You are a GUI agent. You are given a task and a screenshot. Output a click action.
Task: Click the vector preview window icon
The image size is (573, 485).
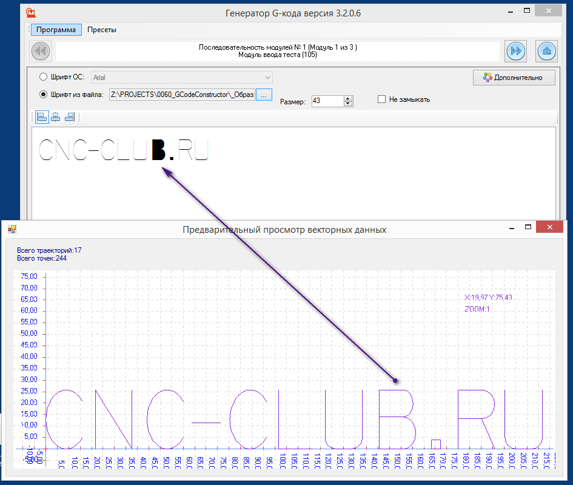point(12,229)
